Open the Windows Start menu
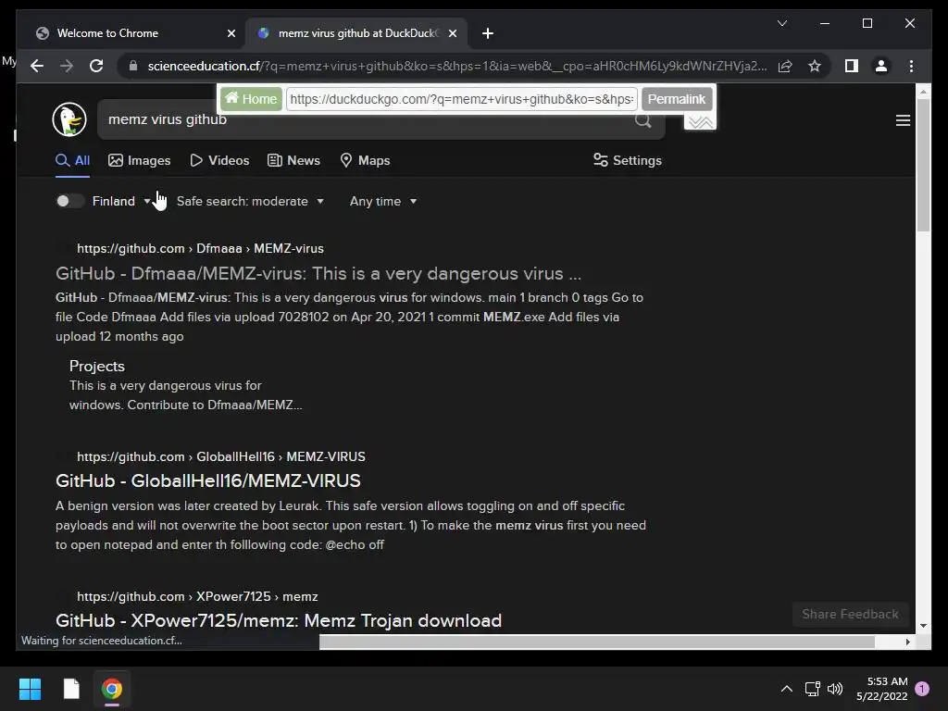The height and width of the screenshot is (711, 948). [30, 689]
